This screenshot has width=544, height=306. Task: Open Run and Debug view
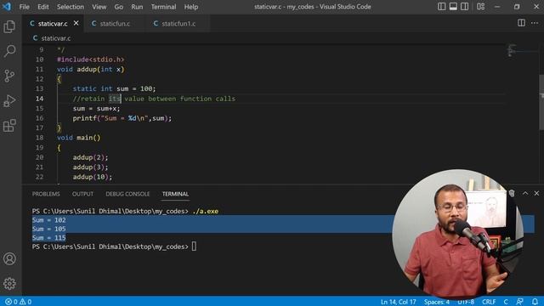[9, 100]
